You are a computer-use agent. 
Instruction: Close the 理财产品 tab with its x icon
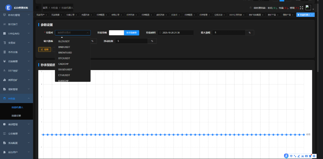coord(293,15)
